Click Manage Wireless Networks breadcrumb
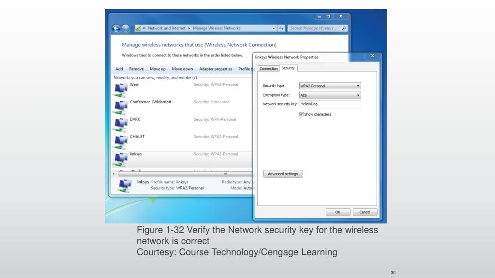The height and width of the screenshot is (278, 495). pos(217,28)
